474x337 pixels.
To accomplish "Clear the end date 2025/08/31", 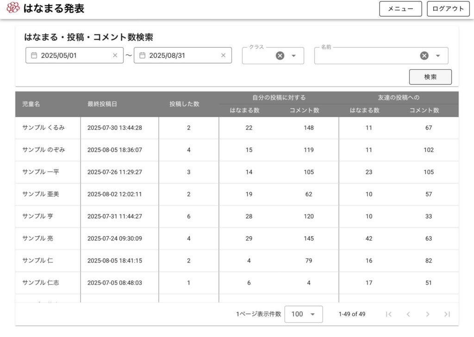I will point(223,55).
